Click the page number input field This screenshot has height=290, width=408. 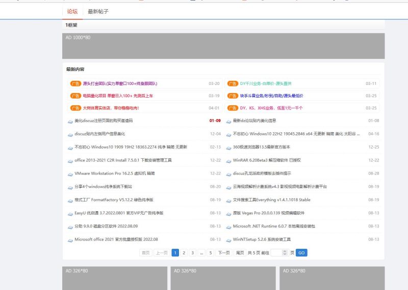point(278,252)
